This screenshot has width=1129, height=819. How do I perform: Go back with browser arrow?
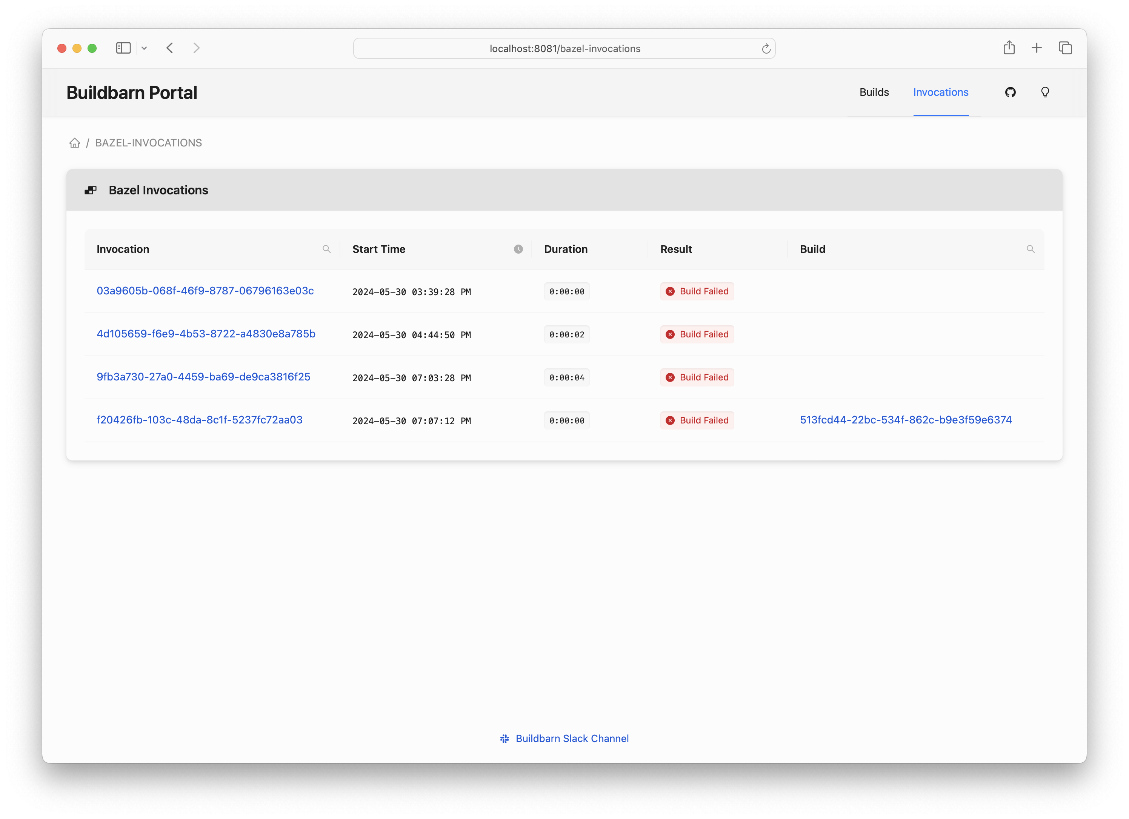click(x=170, y=48)
